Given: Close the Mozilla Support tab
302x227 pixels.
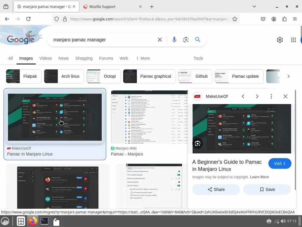Looking at the screenshot, I should click(x=140, y=7).
